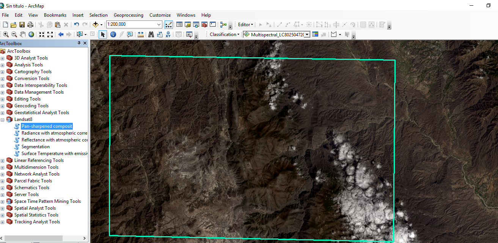The height and width of the screenshot is (243, 498).
Task: Expand Spatial Analyst Tools node
Action: 2,209
